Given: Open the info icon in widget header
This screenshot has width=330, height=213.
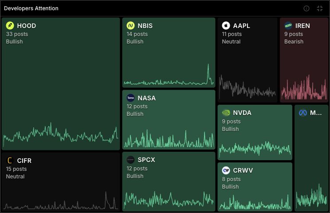Looking at the screenshot, I should pyautogui.click(x=306, y=8).
